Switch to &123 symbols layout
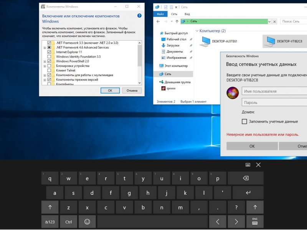 click(50, 222)
